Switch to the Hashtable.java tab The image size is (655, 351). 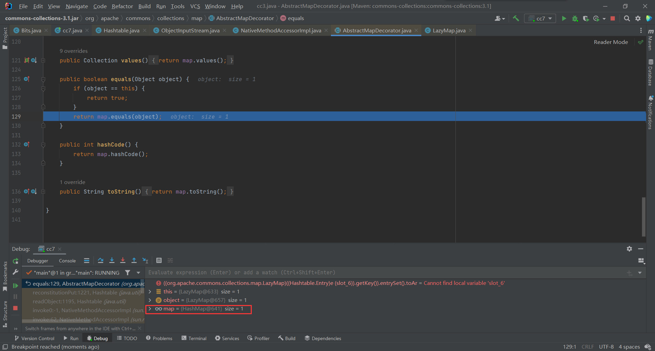coord(121,31)
